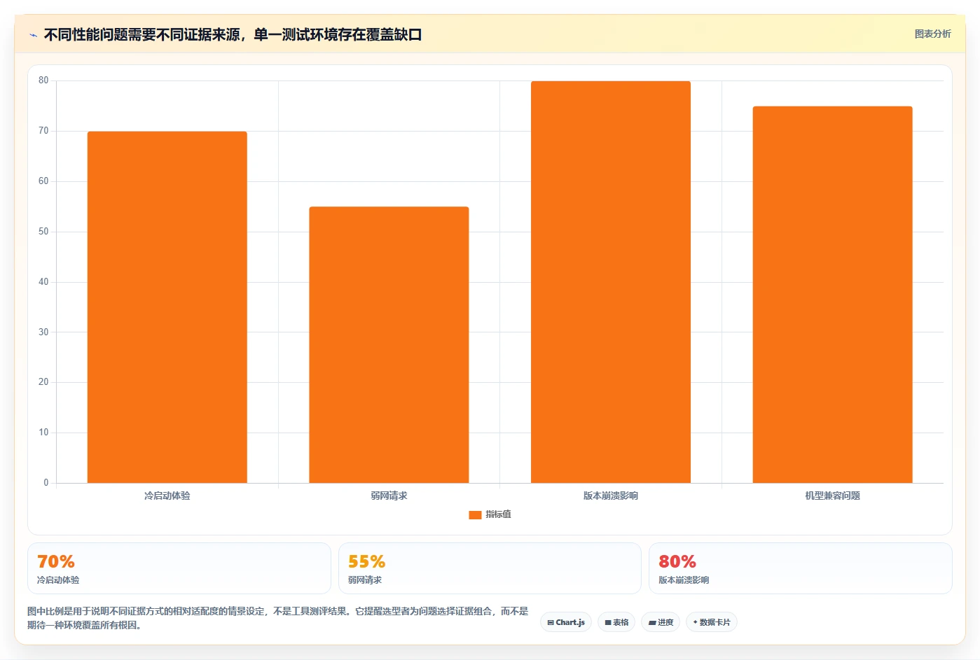
Task: Click the 弱网请求 x-axis label
Action: pos(389,496)
